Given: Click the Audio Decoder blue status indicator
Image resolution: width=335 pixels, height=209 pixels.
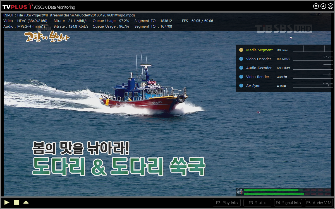Looking at the screenshot, I should (x=241, y=68).
